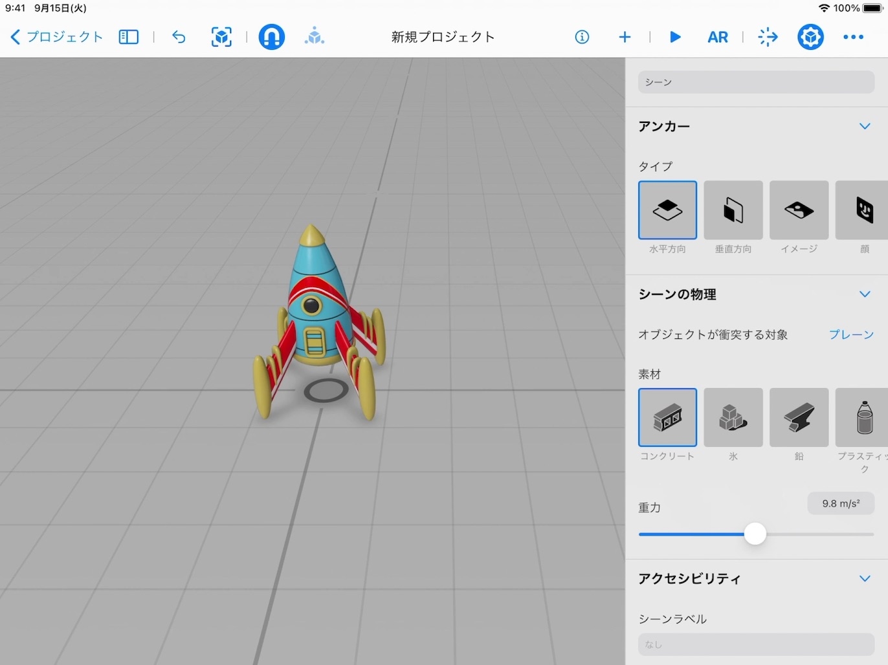The image size is (888, 665).
Task: Add content with the plus icon
Action: click(625, 37)
